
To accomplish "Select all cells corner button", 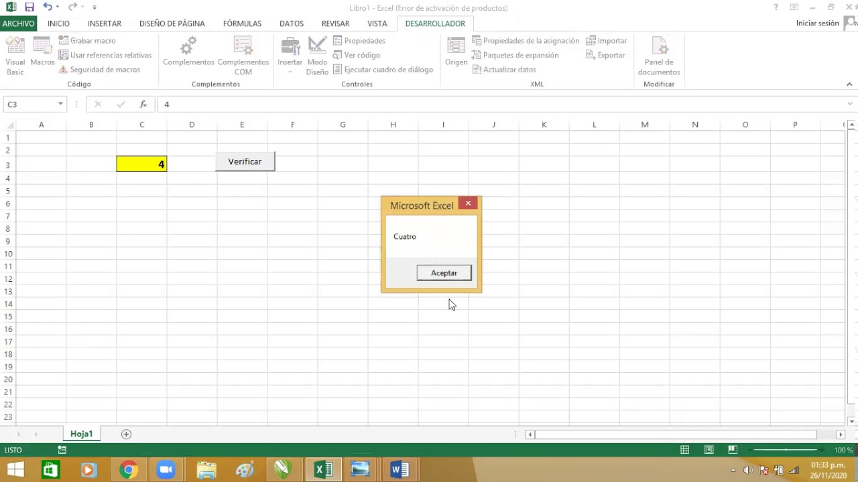I will (x=8, y=125).
